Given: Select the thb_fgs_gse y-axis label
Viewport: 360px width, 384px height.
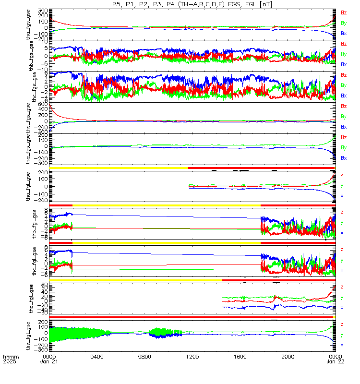Looking at the screenshot, I should [x=31, y=56].
